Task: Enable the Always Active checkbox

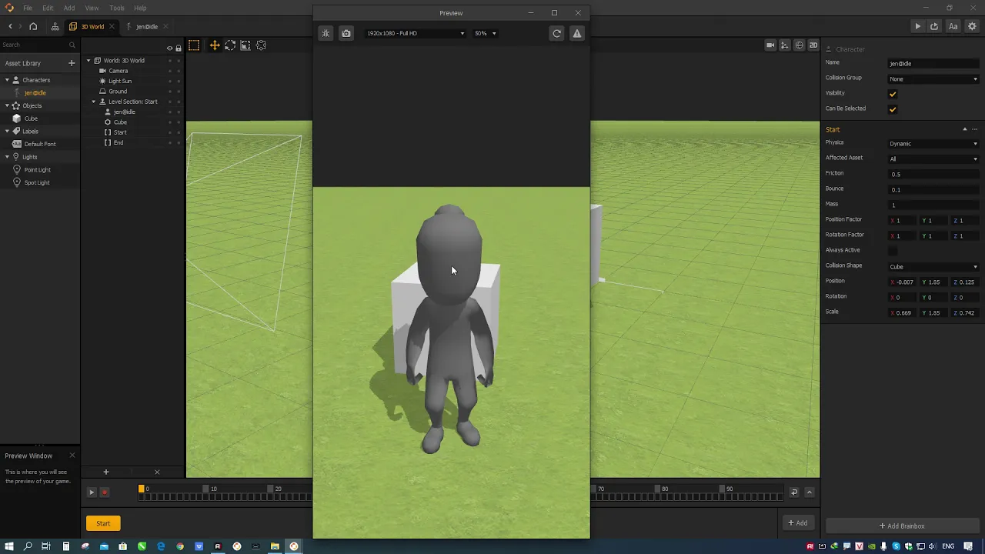Action: click(893, 251)
